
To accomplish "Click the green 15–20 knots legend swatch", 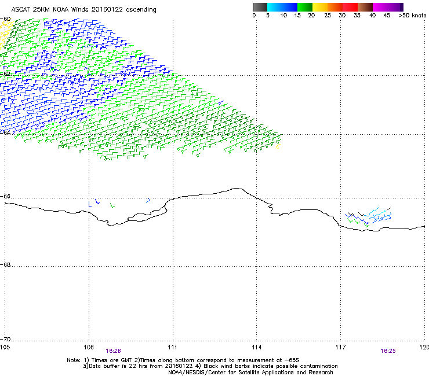I will click(x=305, y=7).
